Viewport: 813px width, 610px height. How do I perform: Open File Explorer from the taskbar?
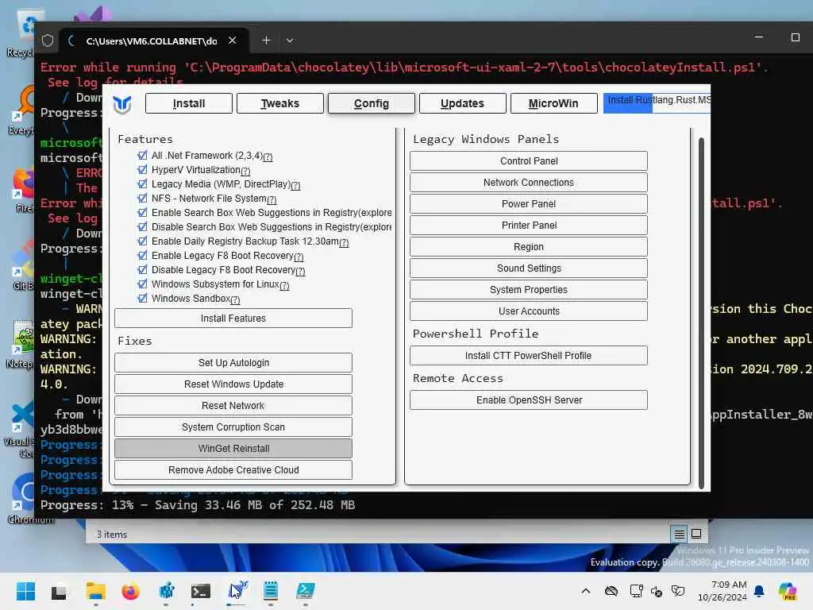[x=96, y=591]
